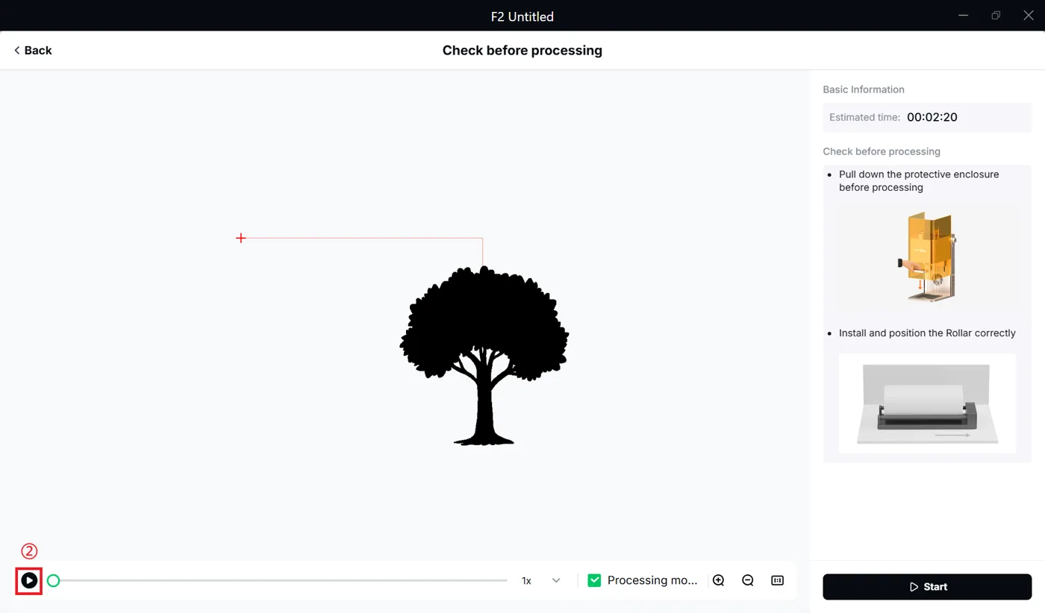
Task: Go back with the Back button
Action: tap(33, 50)
